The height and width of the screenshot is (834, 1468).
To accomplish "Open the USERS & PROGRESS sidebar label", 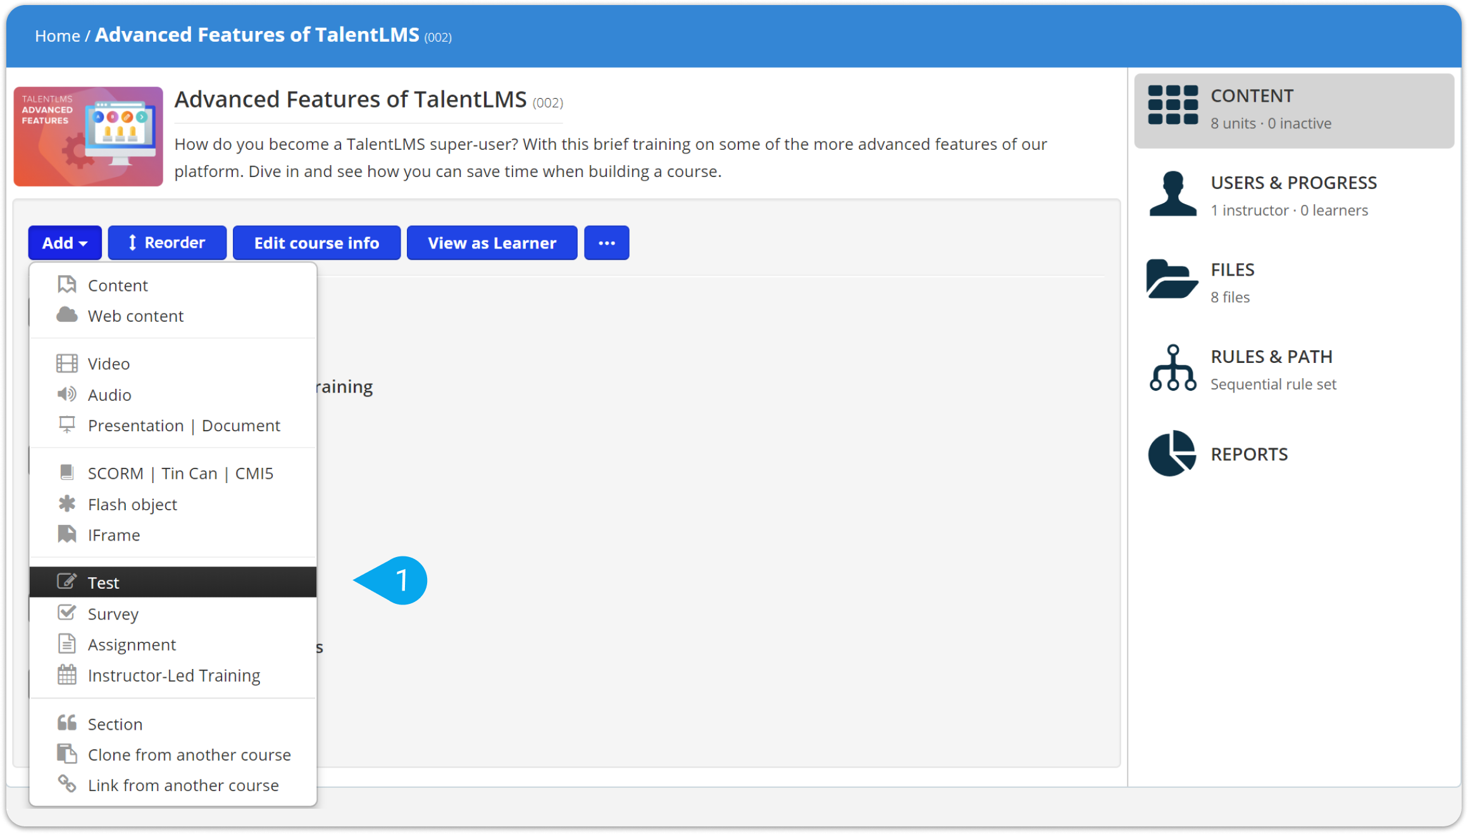I will coord(1293,183).
